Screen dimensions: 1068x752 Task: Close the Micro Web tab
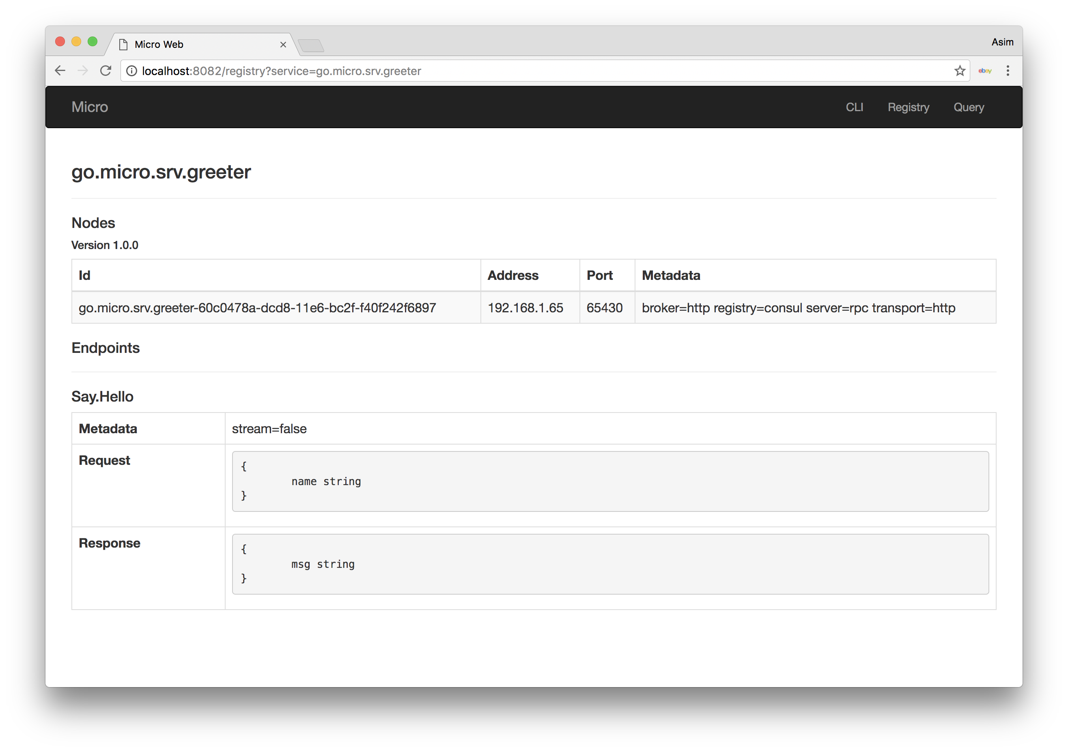point(283,45)
